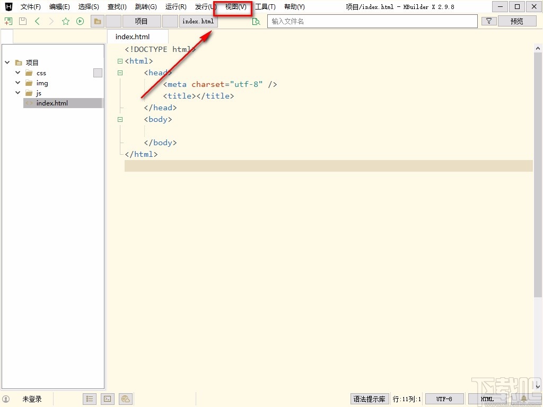Fold the <body> code block
543x407 pixels.
(x=120, y=119)
